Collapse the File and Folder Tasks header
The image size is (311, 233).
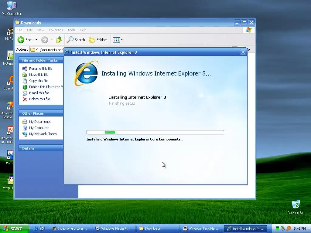tap(41, 60)
